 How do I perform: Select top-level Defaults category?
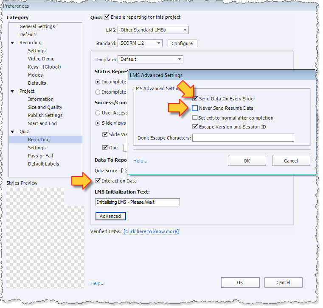click(x=28, y=34)
